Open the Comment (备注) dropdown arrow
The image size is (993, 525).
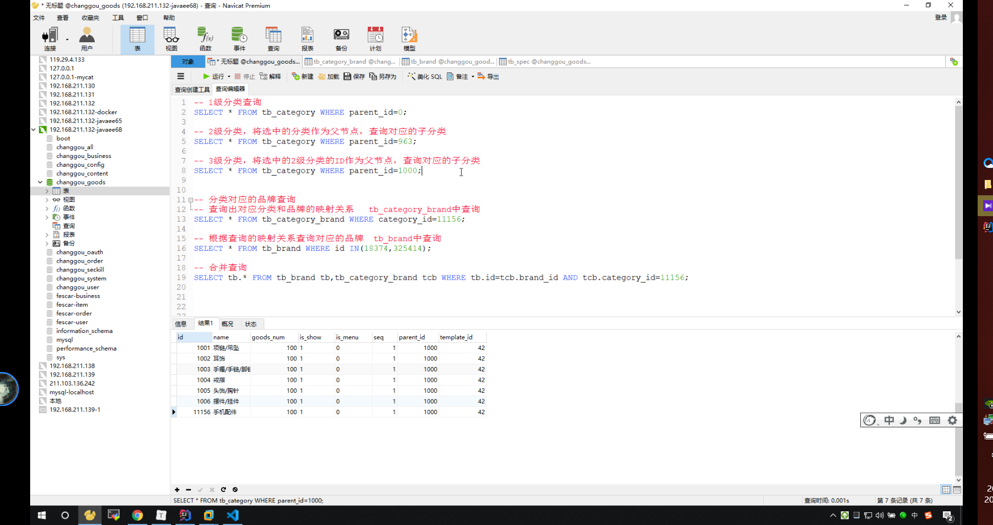(473, 77)
